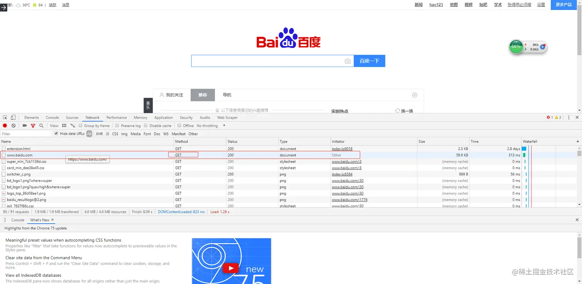Open the Performance tab
Image resolution: width=582 pixels, height=284 pixels.
117,117
